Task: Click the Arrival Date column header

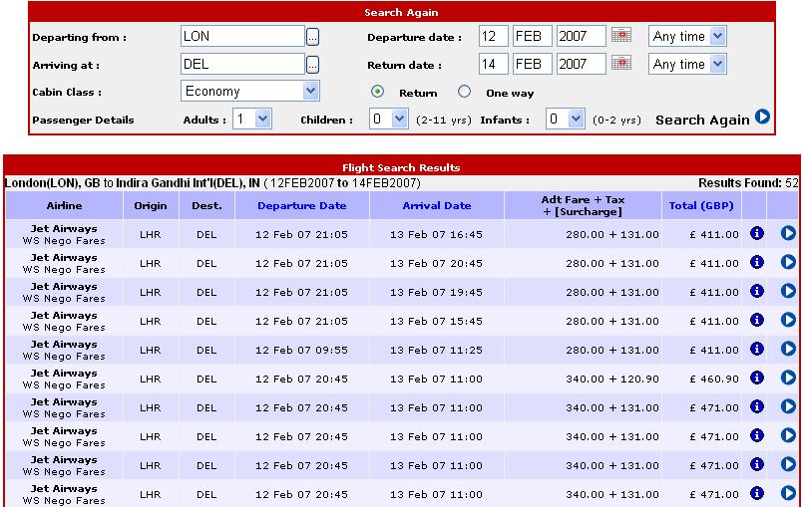Action: (436, 205)
